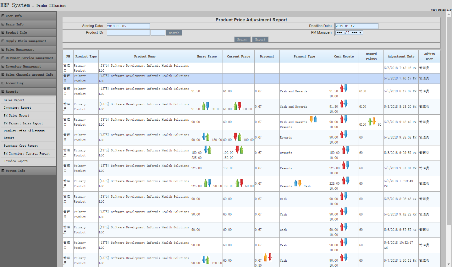452x267 pixels.
Task: Click Cash Rebate arrow icon in 9:31:01 PM row
Action: click(346, 165)
